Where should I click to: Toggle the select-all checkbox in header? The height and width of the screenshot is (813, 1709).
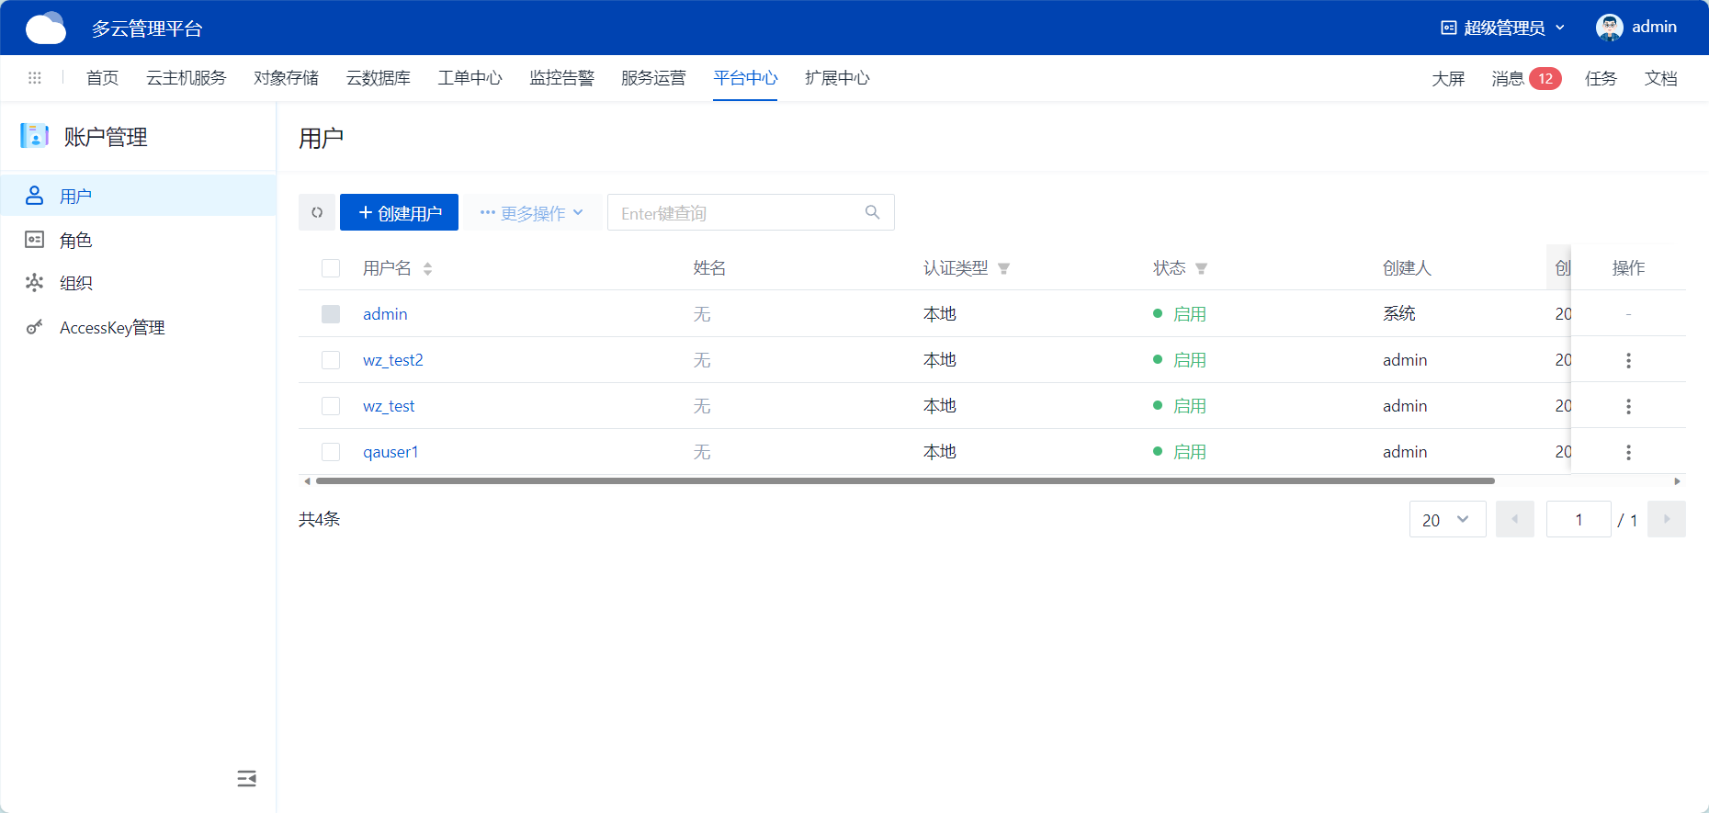point(331,268)
